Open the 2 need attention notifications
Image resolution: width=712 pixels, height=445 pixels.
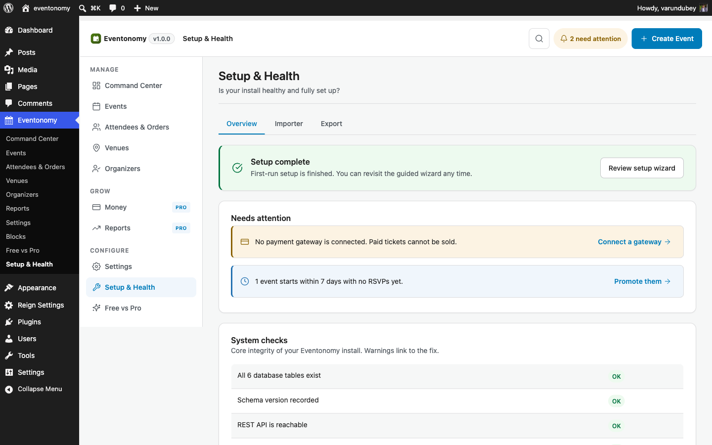pos(590,39)
